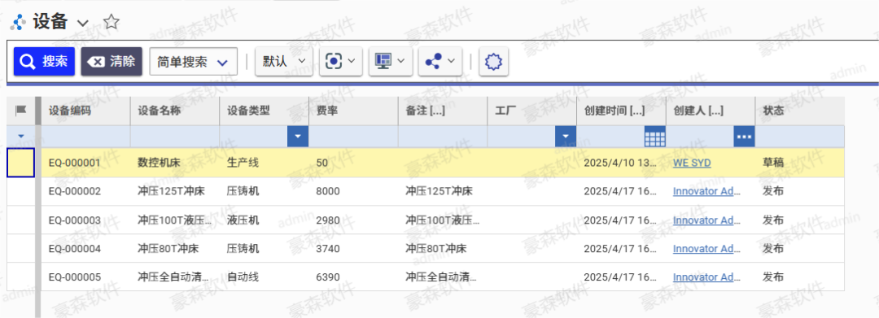Click the 工厂 column header

[532, 111]
